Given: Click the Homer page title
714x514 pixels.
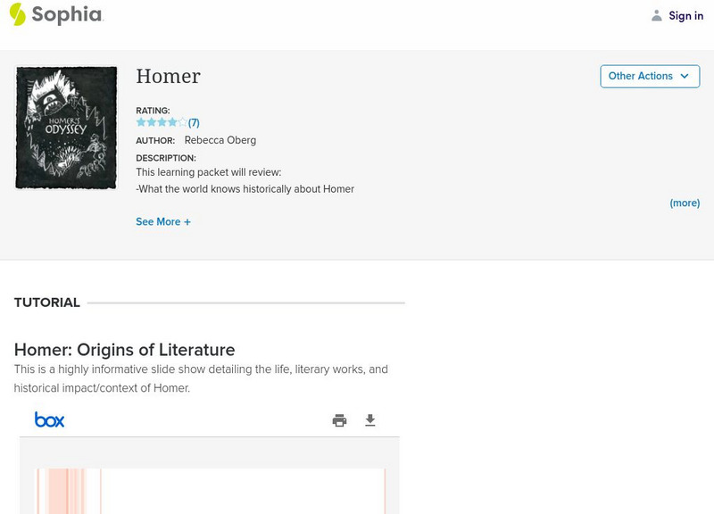Looking at the screenshot, I should point(168,77).
